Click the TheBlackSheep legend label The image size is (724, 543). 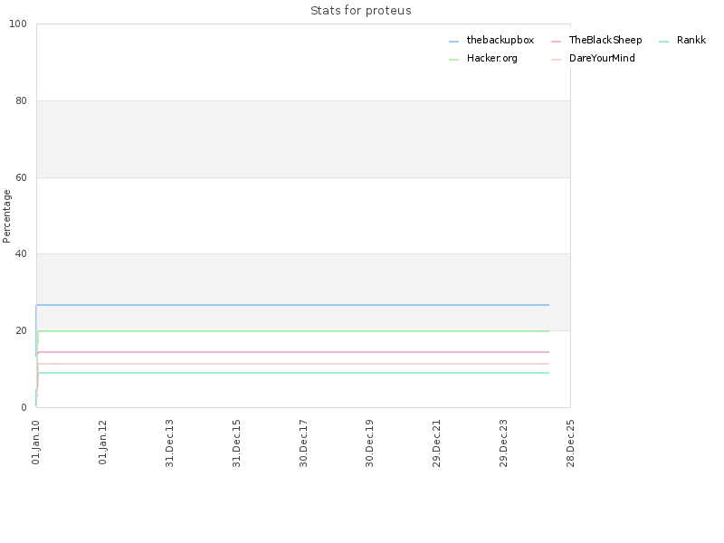605,40
